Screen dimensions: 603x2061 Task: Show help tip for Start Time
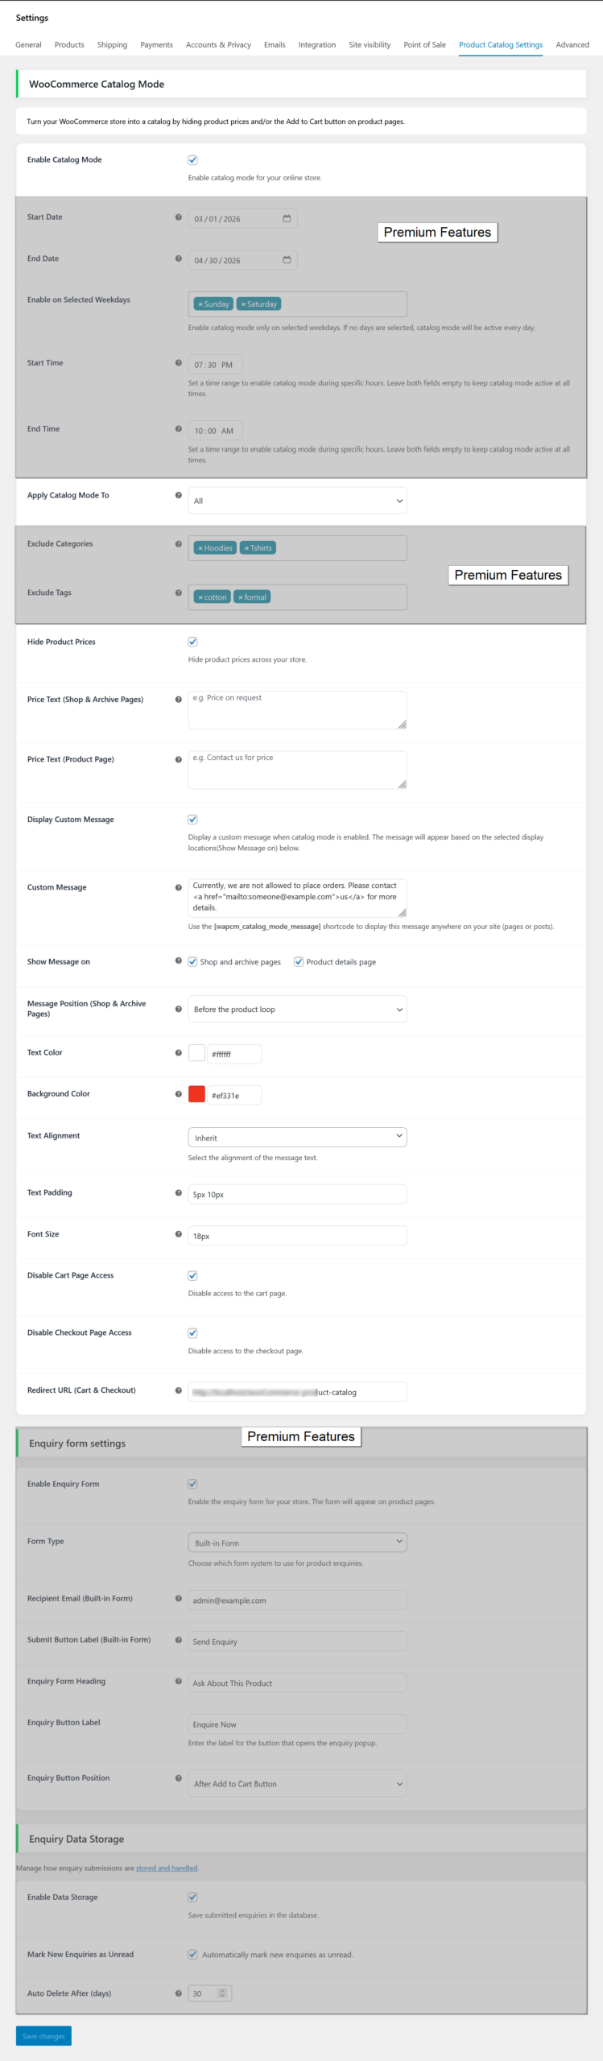click(x=179, y=363)
